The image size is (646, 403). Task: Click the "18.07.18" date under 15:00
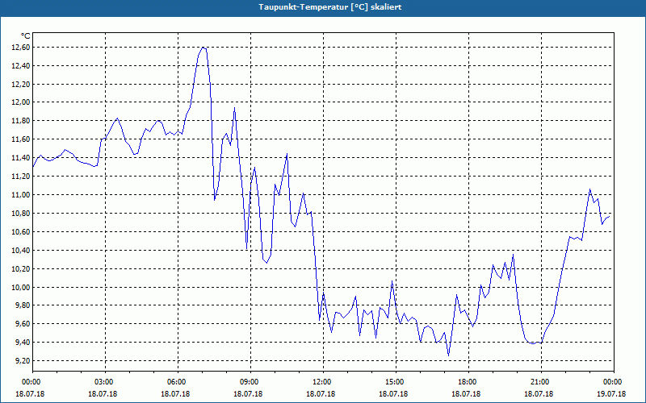(x=393, y=394)
